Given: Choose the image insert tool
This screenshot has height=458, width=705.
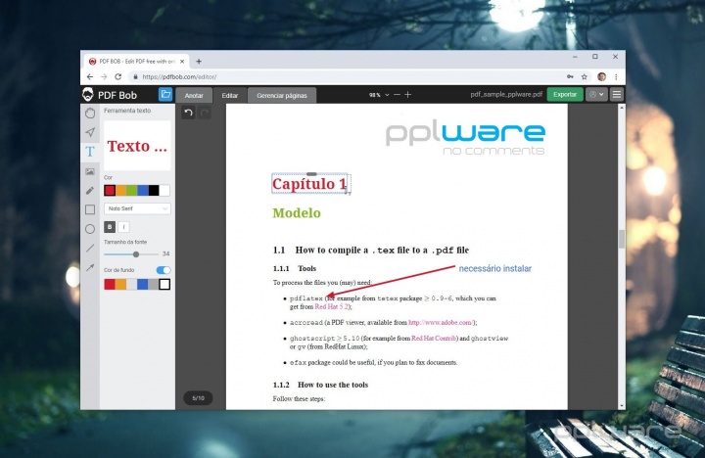Looking at the screenshot, I should (x=90, y=171).
